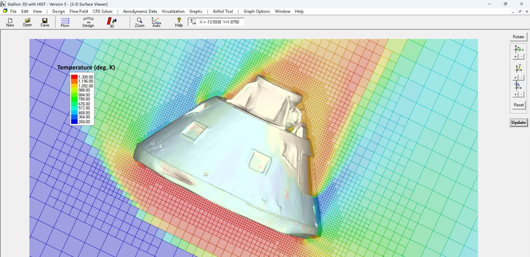
Task: Click the y-axis rotation icon
Action: (518, 69)
